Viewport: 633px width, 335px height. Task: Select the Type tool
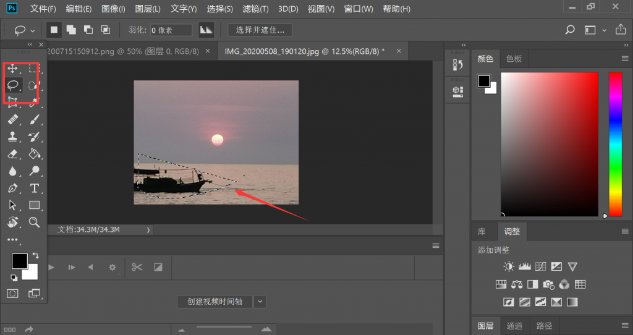34,188
